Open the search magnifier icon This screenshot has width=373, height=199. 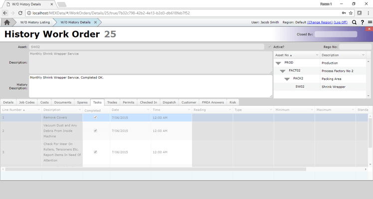coord(354,22)
